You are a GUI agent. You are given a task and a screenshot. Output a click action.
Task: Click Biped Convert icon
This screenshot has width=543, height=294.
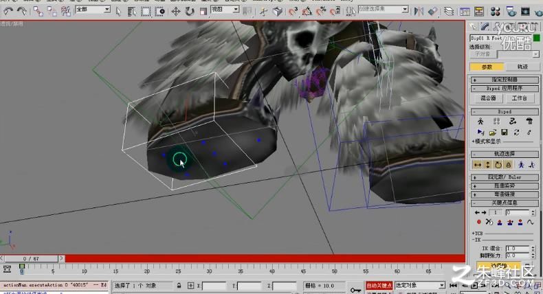(x=516, y=133)
